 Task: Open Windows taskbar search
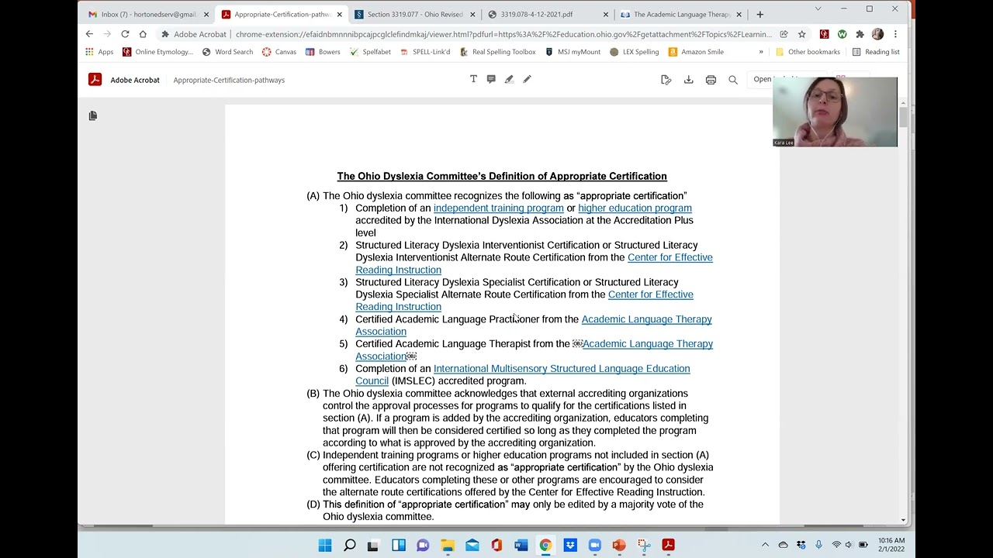point(350,545)
